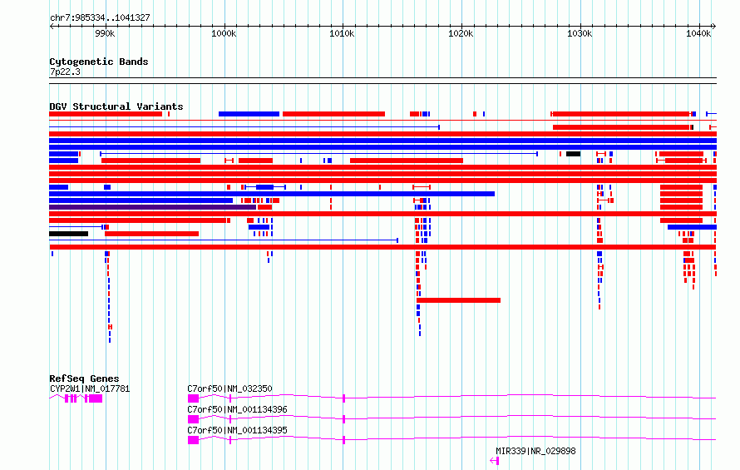
Task: Click the MIR339|NR_029898 label
Action: [x=535, y=451]
